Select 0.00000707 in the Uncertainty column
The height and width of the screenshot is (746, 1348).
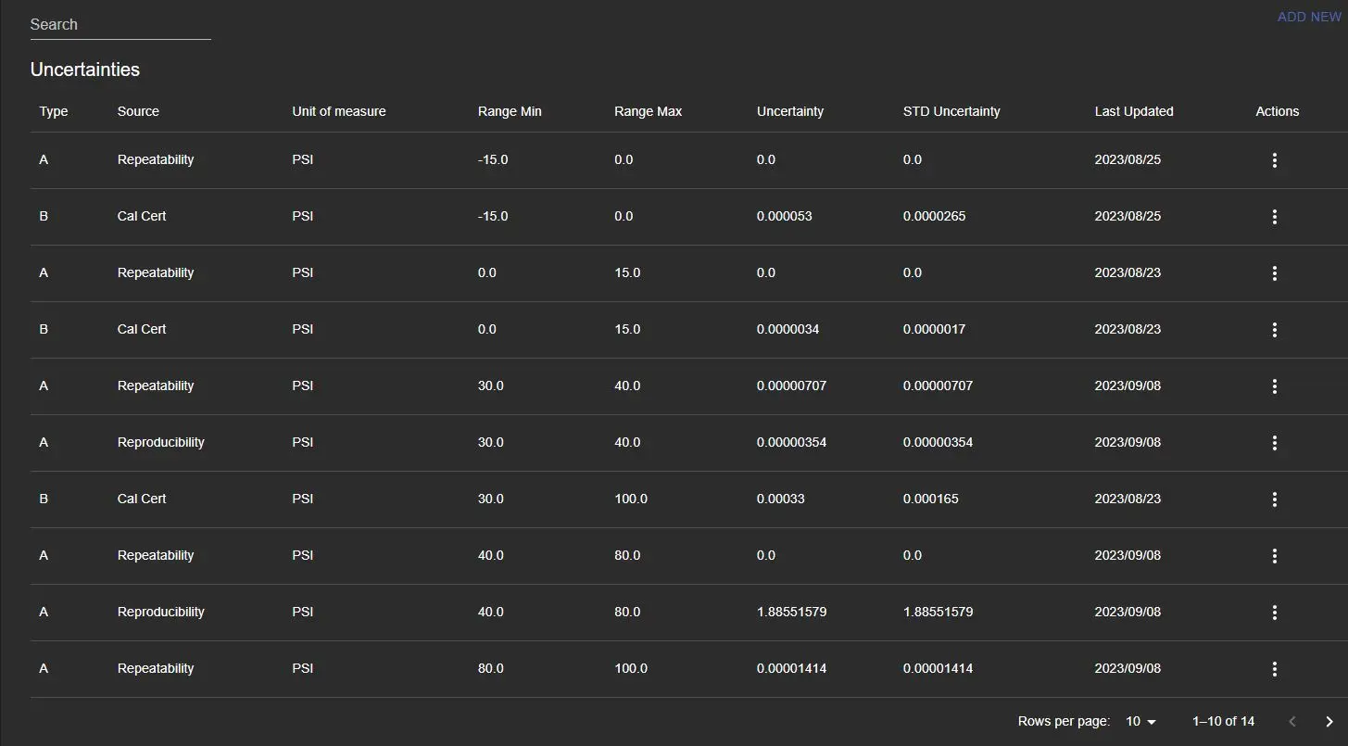pyautogui.click(x=792, y=386)
